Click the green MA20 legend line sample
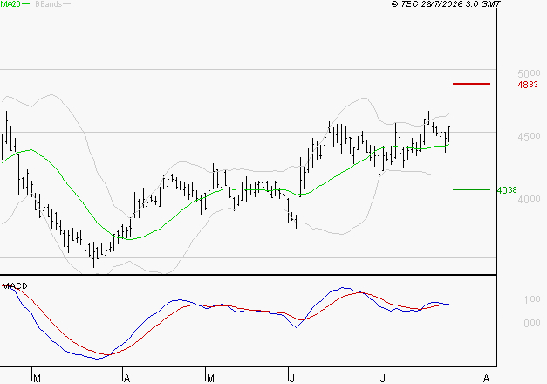 tap(25, 4)
